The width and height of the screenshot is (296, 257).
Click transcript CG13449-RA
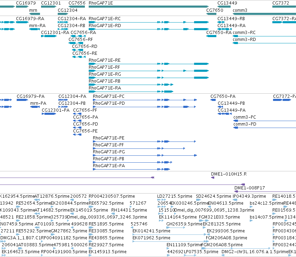tap(224, 29)
